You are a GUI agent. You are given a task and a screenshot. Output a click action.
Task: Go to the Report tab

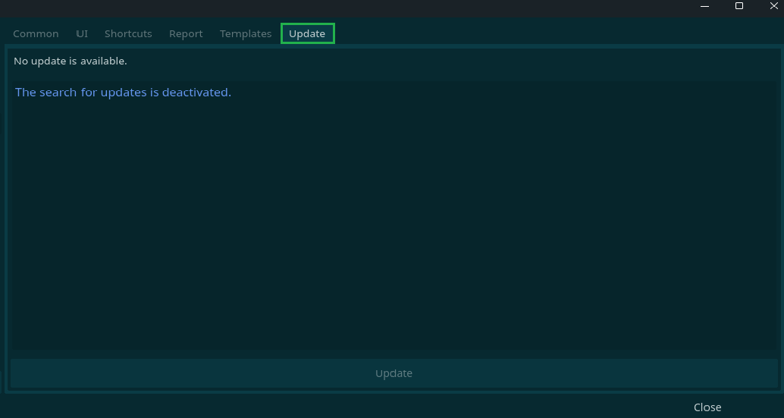pos(186,33)
